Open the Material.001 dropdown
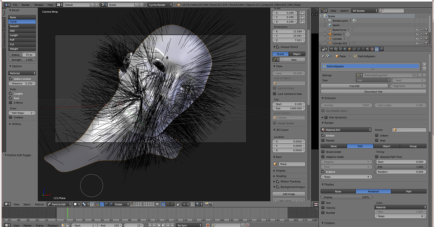The width and height of the screenshot is (434, 227). [x=346, y=130]
